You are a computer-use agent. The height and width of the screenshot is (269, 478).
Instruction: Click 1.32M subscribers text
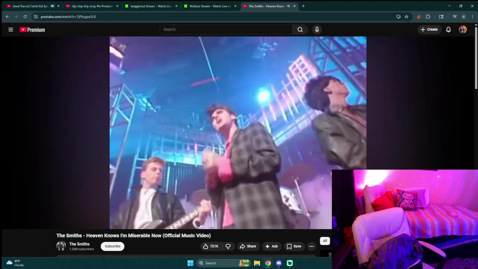point(81,249)
